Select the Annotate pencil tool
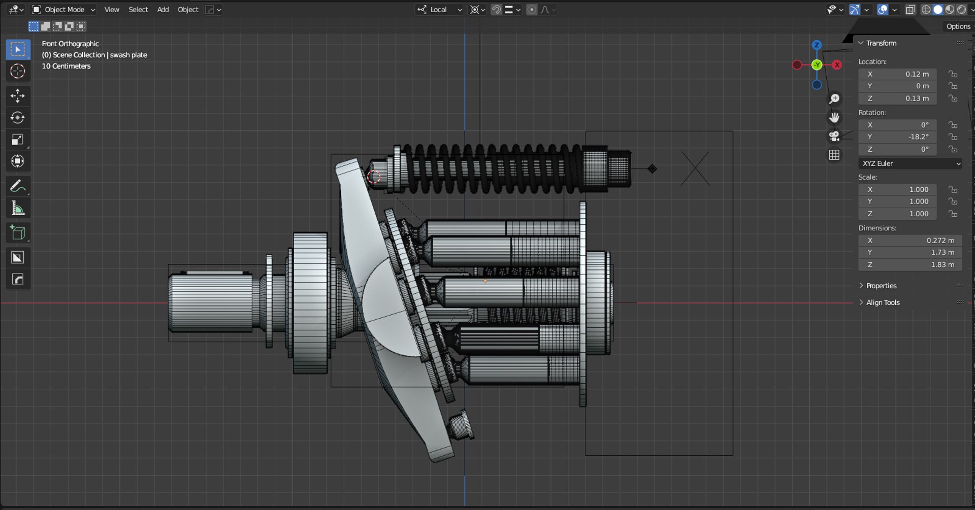 point(18,187)
